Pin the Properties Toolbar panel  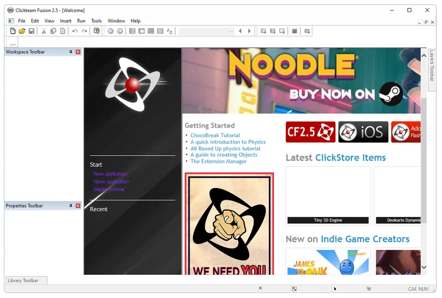[71, 206]
